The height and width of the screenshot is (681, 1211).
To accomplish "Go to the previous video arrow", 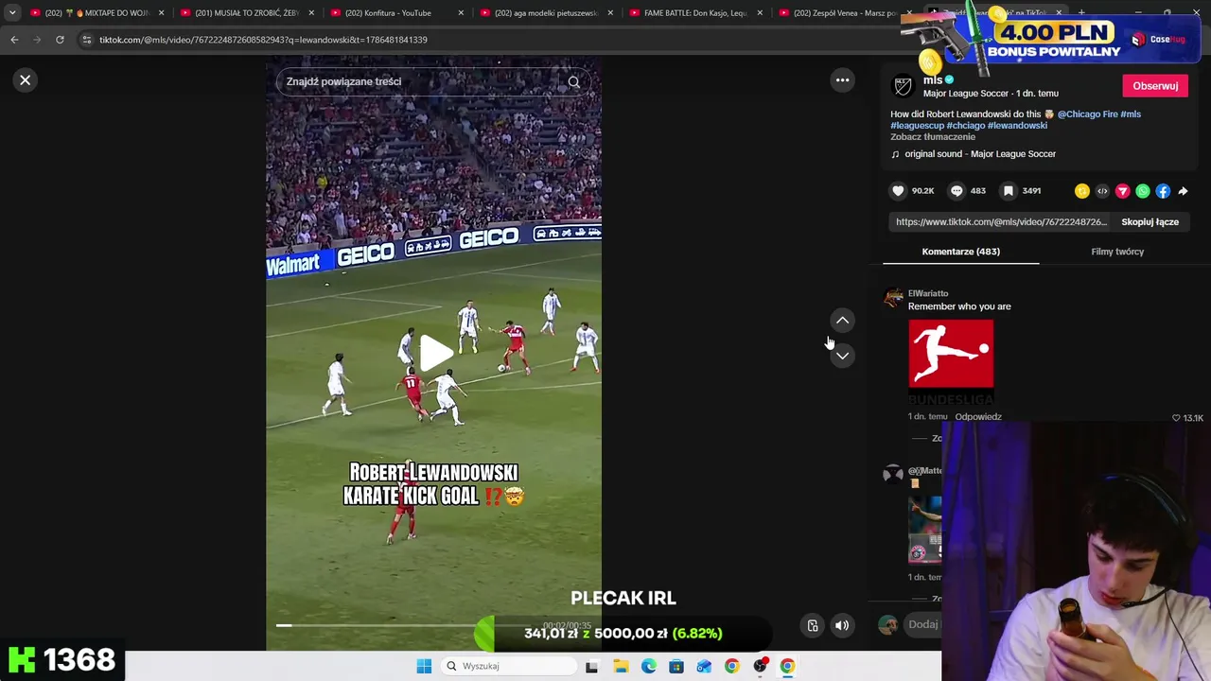I will click(842, 321).
